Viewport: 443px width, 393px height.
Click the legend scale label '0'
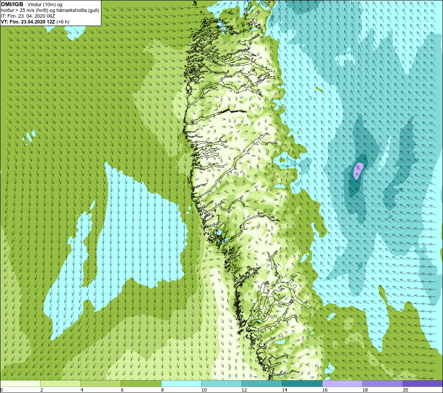click(1, 390)
